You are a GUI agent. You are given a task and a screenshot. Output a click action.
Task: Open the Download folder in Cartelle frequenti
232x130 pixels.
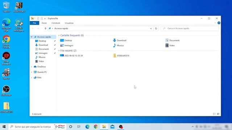[x=120, y=40]
